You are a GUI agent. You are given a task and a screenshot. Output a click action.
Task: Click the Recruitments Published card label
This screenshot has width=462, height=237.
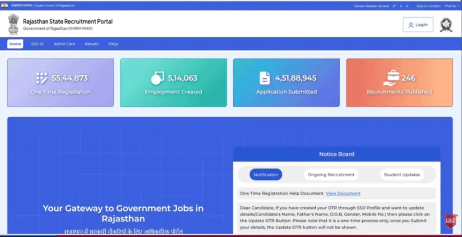click(399, 92)
